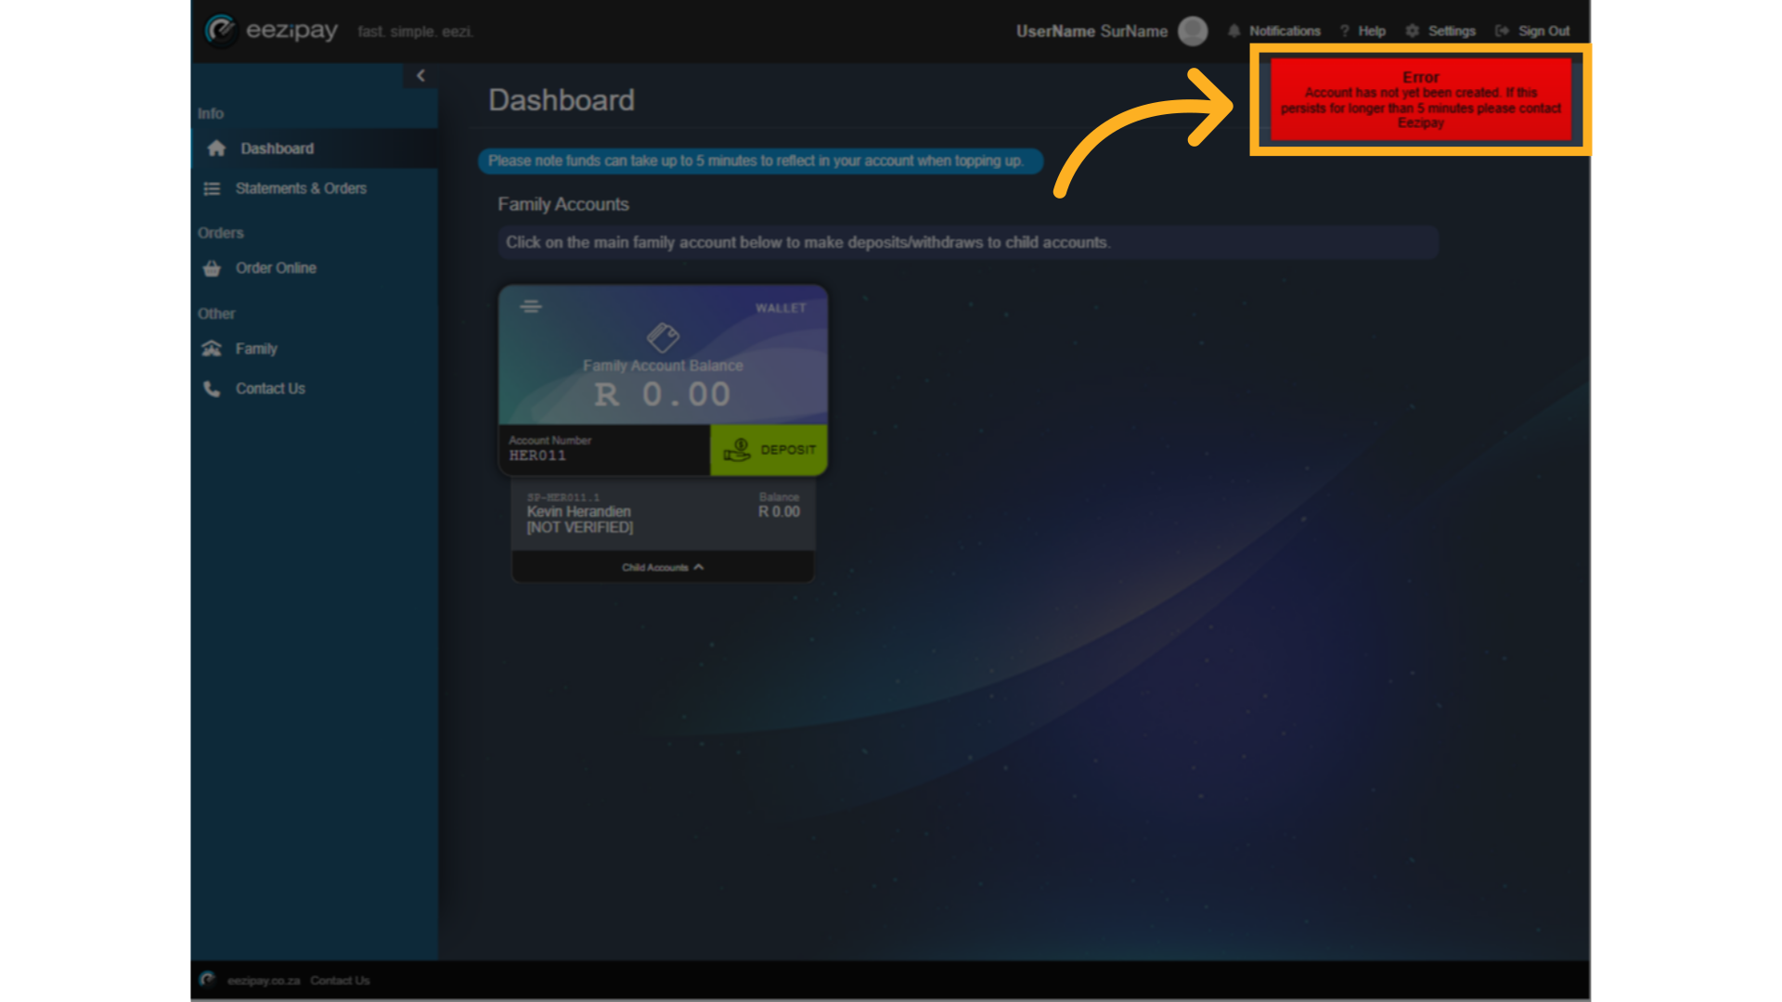The image size is (1782, 1002).
Task: Click the WALLET label on card
Action: (781, 308)
